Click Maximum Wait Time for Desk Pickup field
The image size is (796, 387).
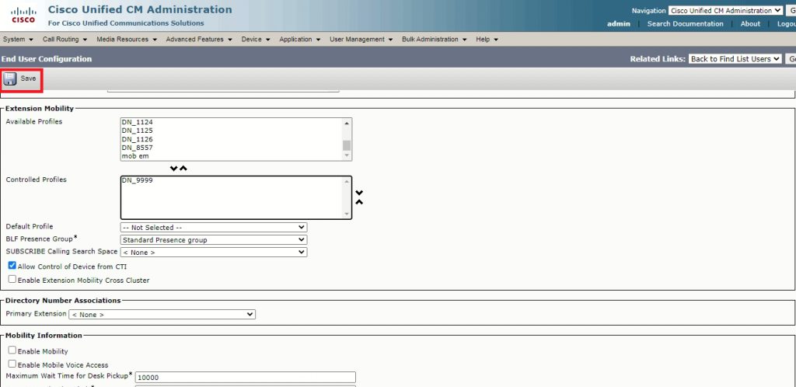[x=245, y=377]
